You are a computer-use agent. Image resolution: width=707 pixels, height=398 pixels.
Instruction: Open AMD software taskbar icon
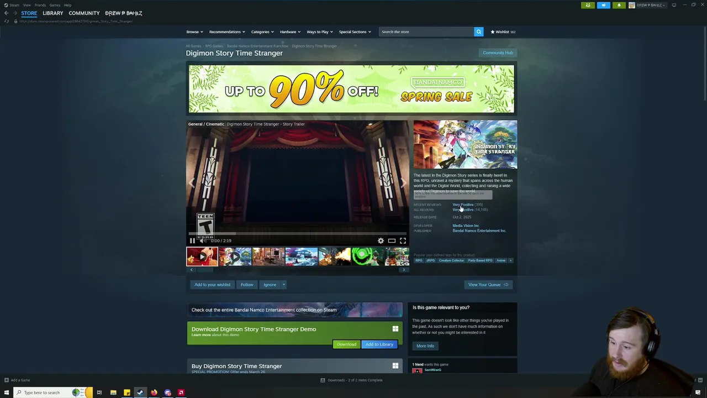181,392
